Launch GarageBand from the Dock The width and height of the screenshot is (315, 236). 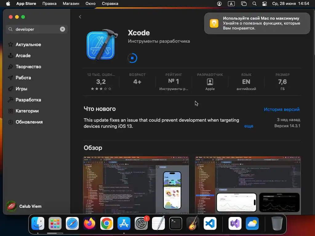tap(193, 223)
